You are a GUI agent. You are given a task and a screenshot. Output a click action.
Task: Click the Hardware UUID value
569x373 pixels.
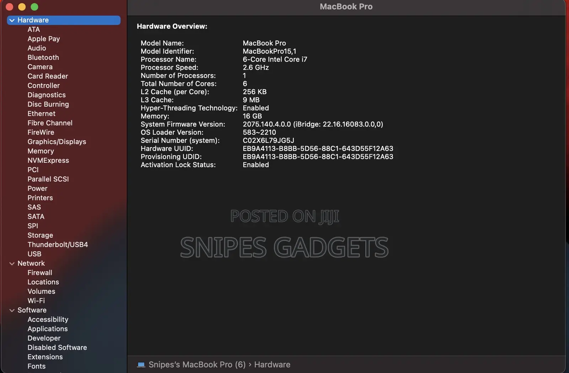[318, 148]
